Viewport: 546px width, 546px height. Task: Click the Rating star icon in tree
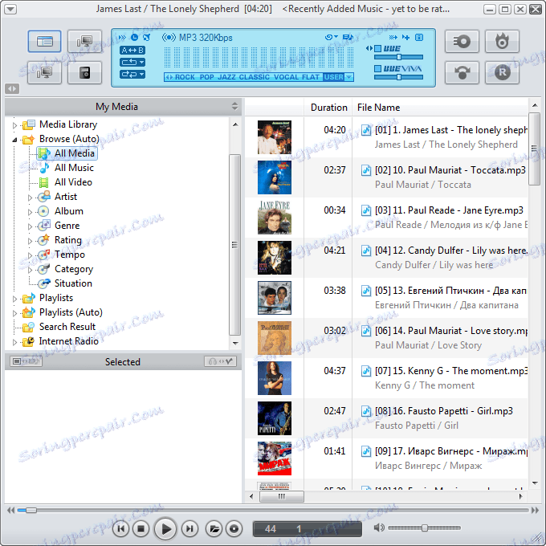pos(44,240)
